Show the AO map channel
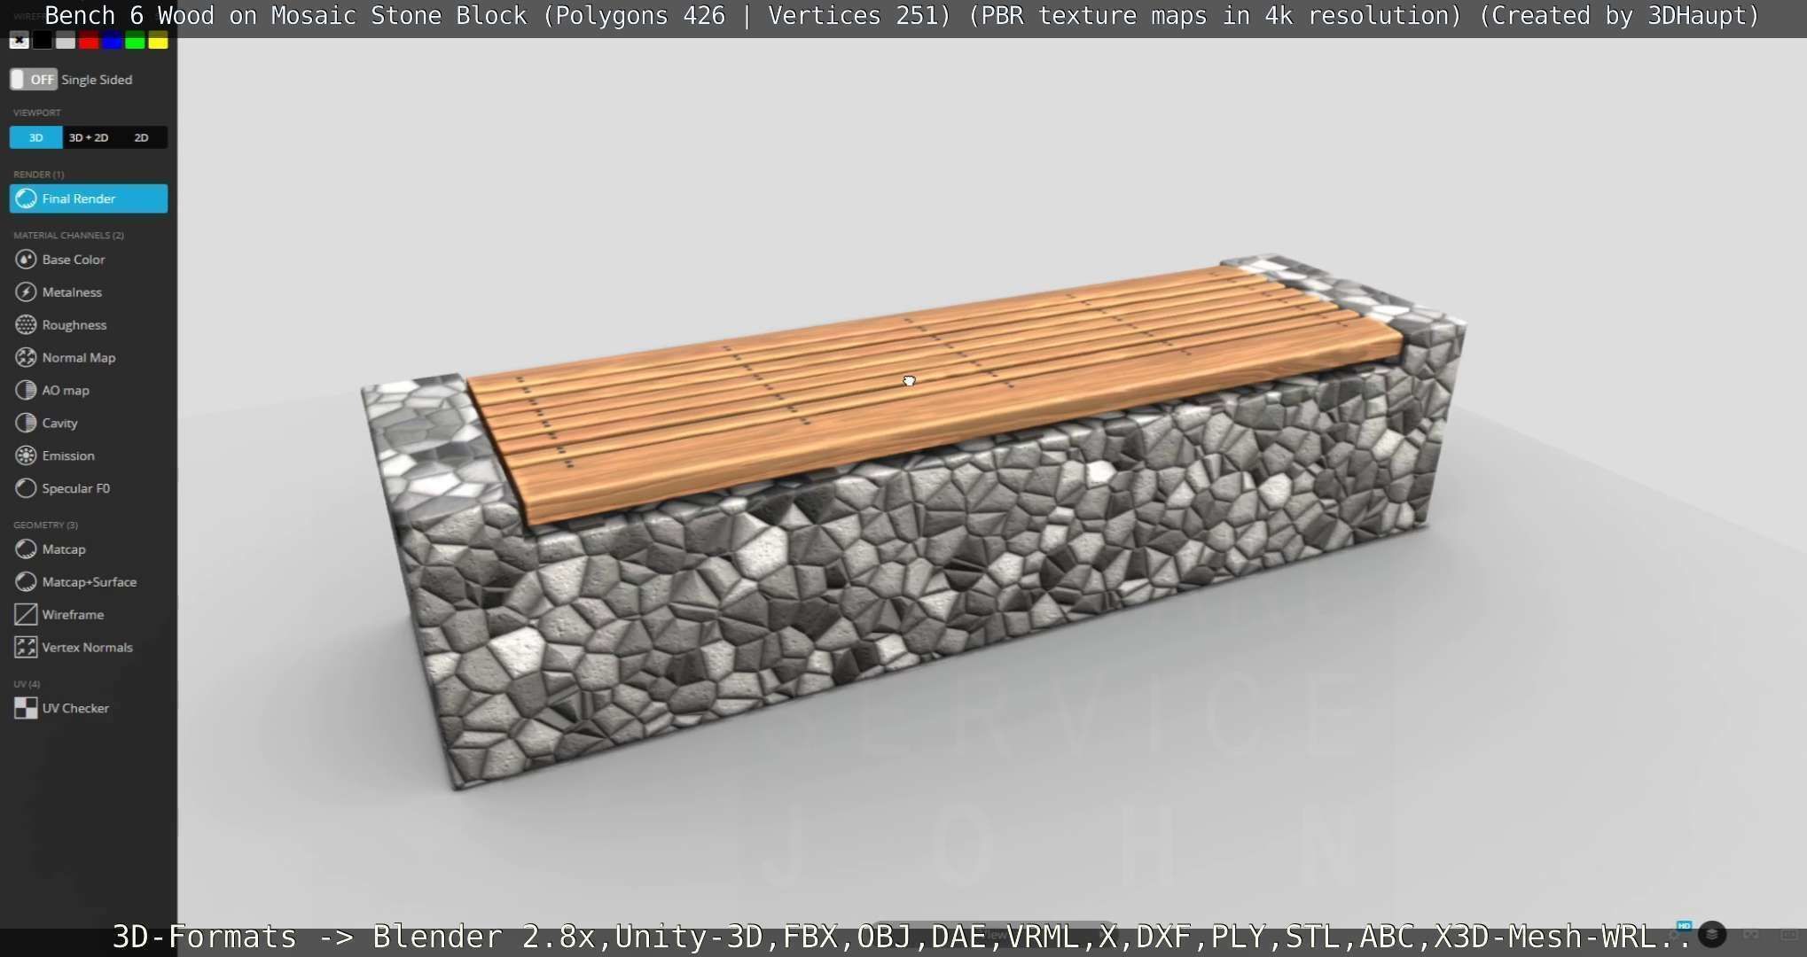Image resolution: width=1807 pixels, height=957 pixels. point(52,391)
